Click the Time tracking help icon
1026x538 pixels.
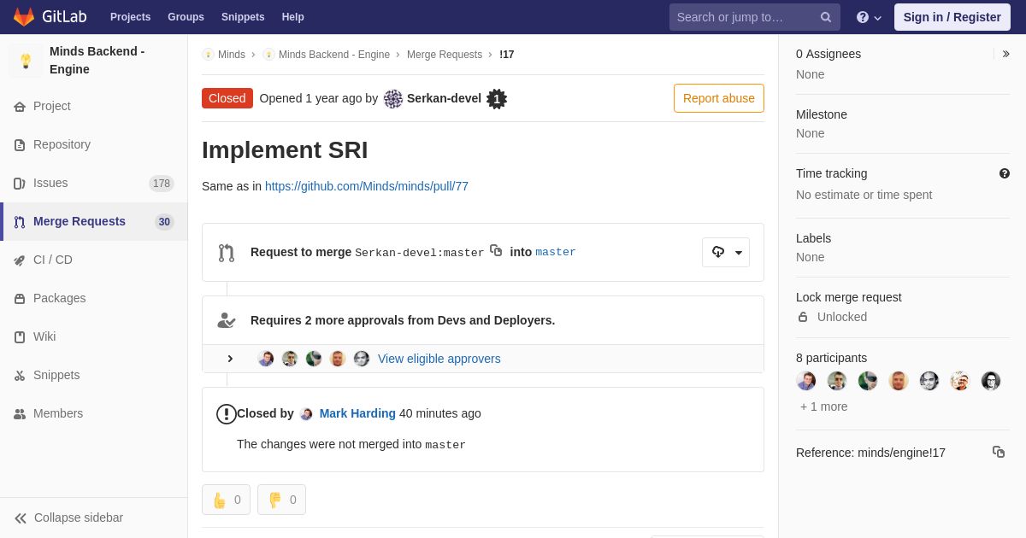pos(1005,173)
